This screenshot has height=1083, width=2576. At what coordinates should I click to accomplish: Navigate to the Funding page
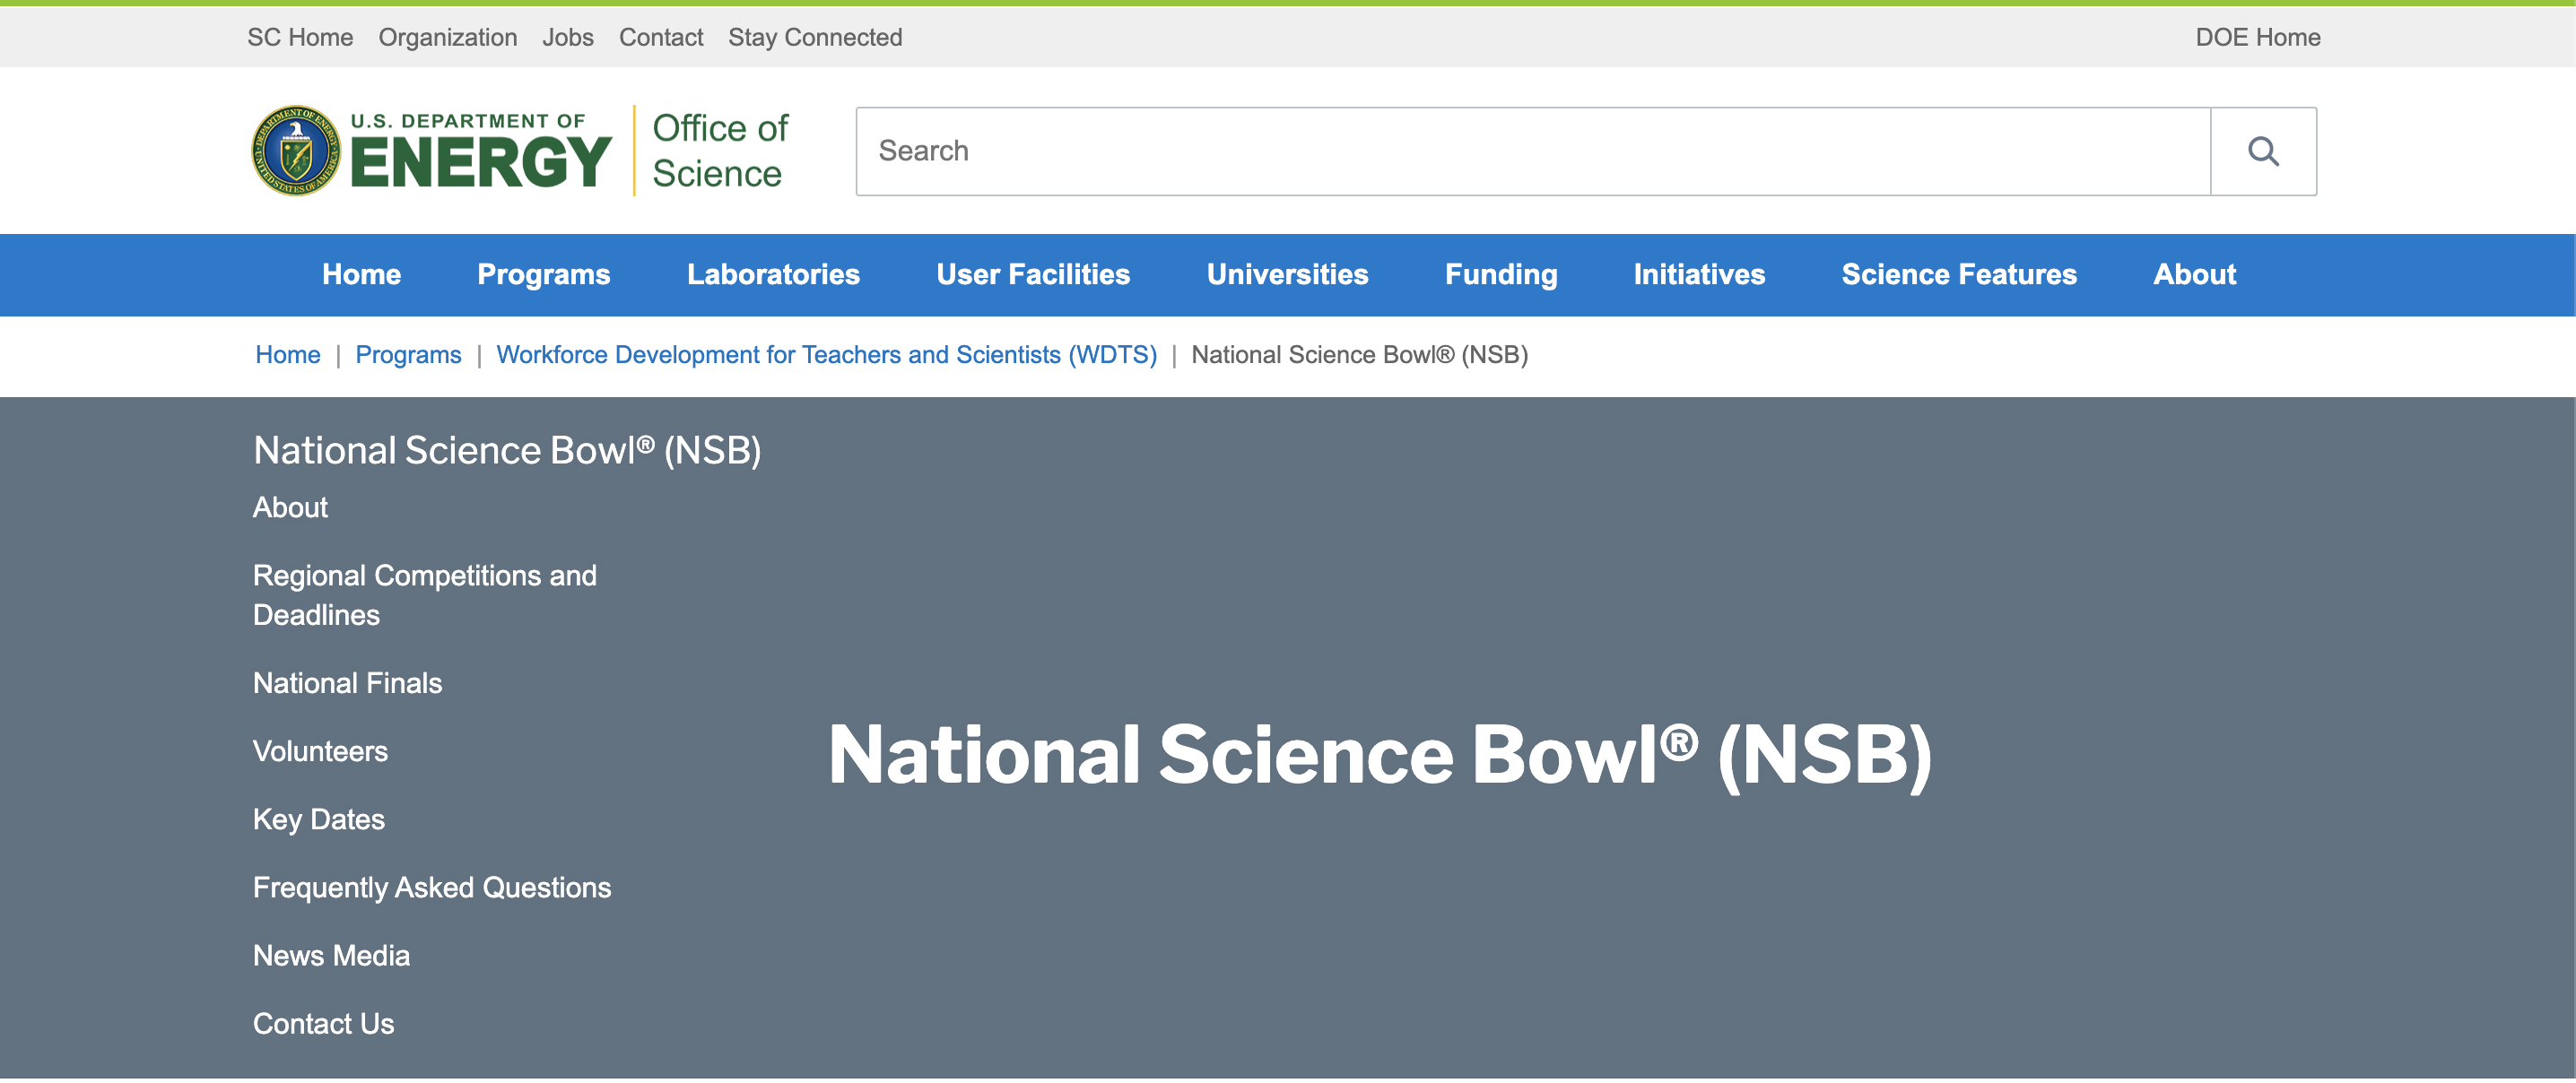[1501, 274]
